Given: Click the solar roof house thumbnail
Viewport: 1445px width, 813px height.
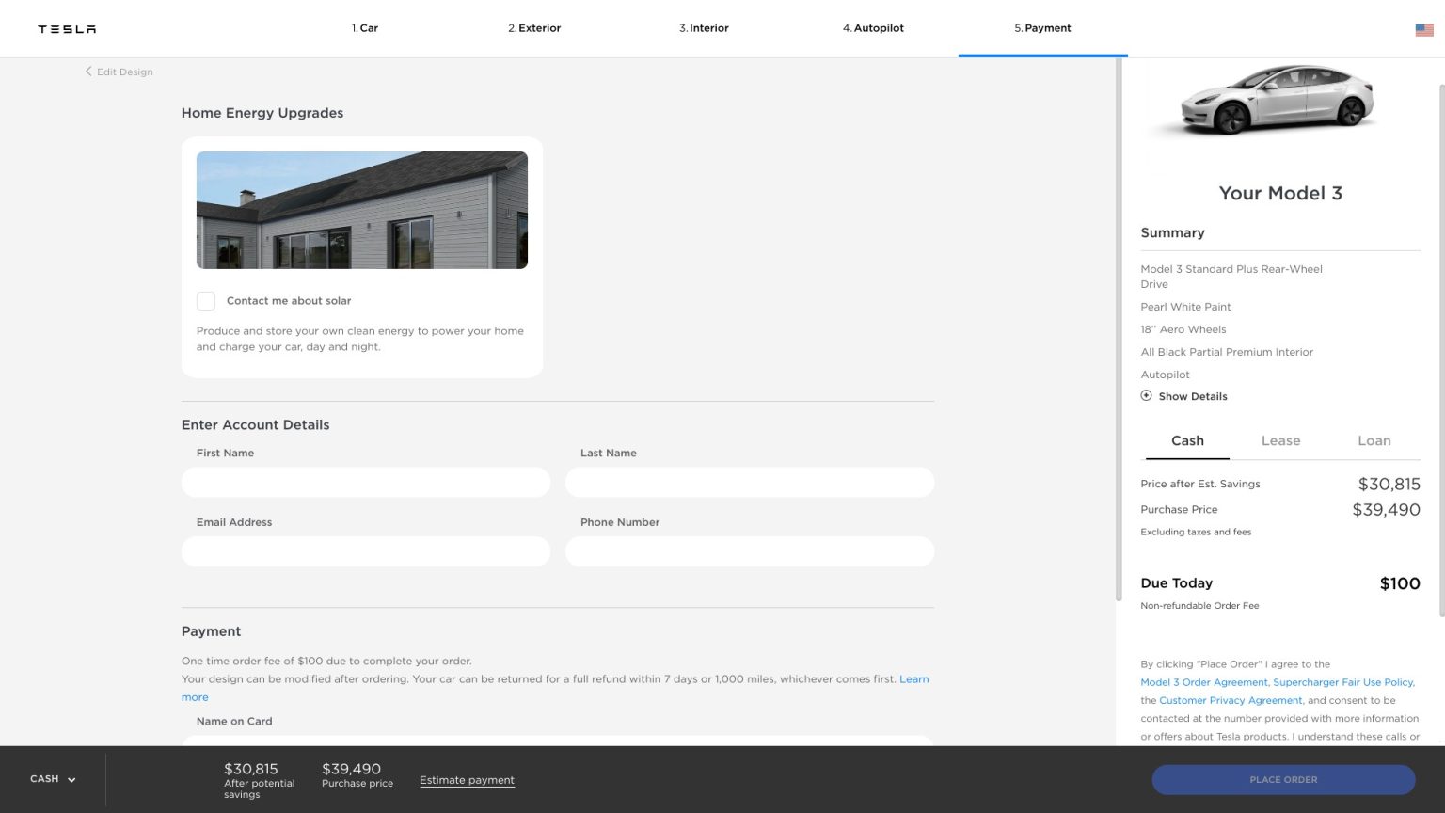Looking at the screenshot, I should 361,210.
